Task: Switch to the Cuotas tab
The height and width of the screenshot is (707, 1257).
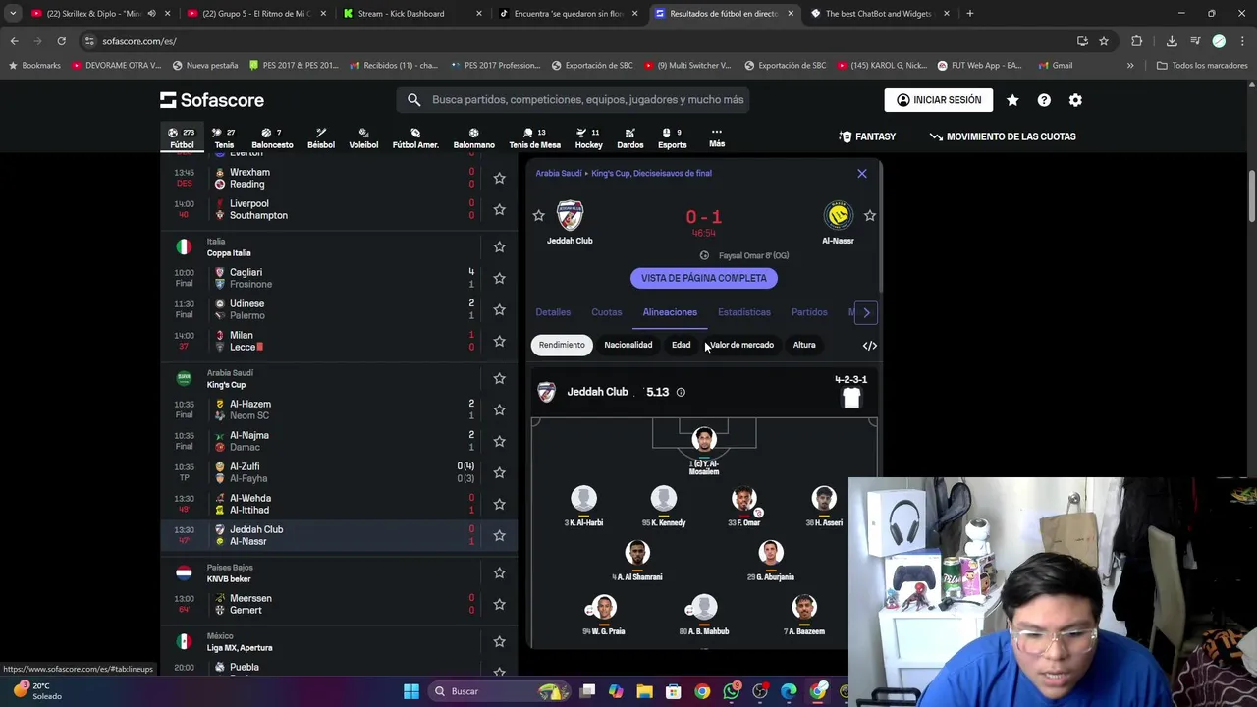Action: click(606, 312)
